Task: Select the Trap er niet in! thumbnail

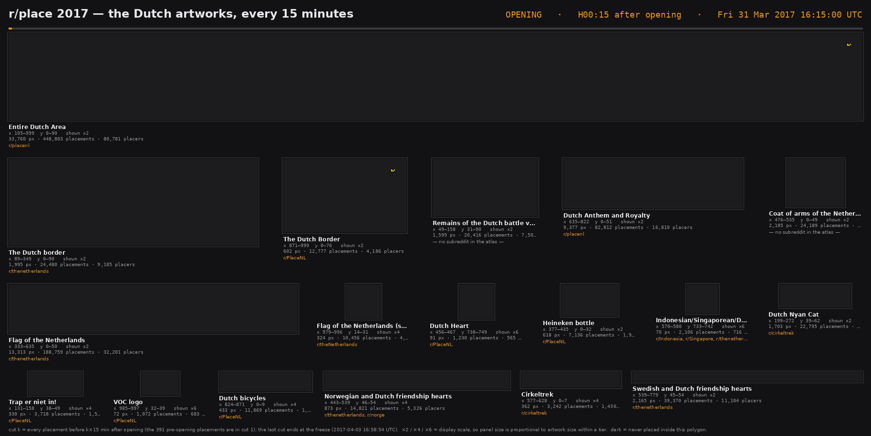Action: [x=55, y=384]
